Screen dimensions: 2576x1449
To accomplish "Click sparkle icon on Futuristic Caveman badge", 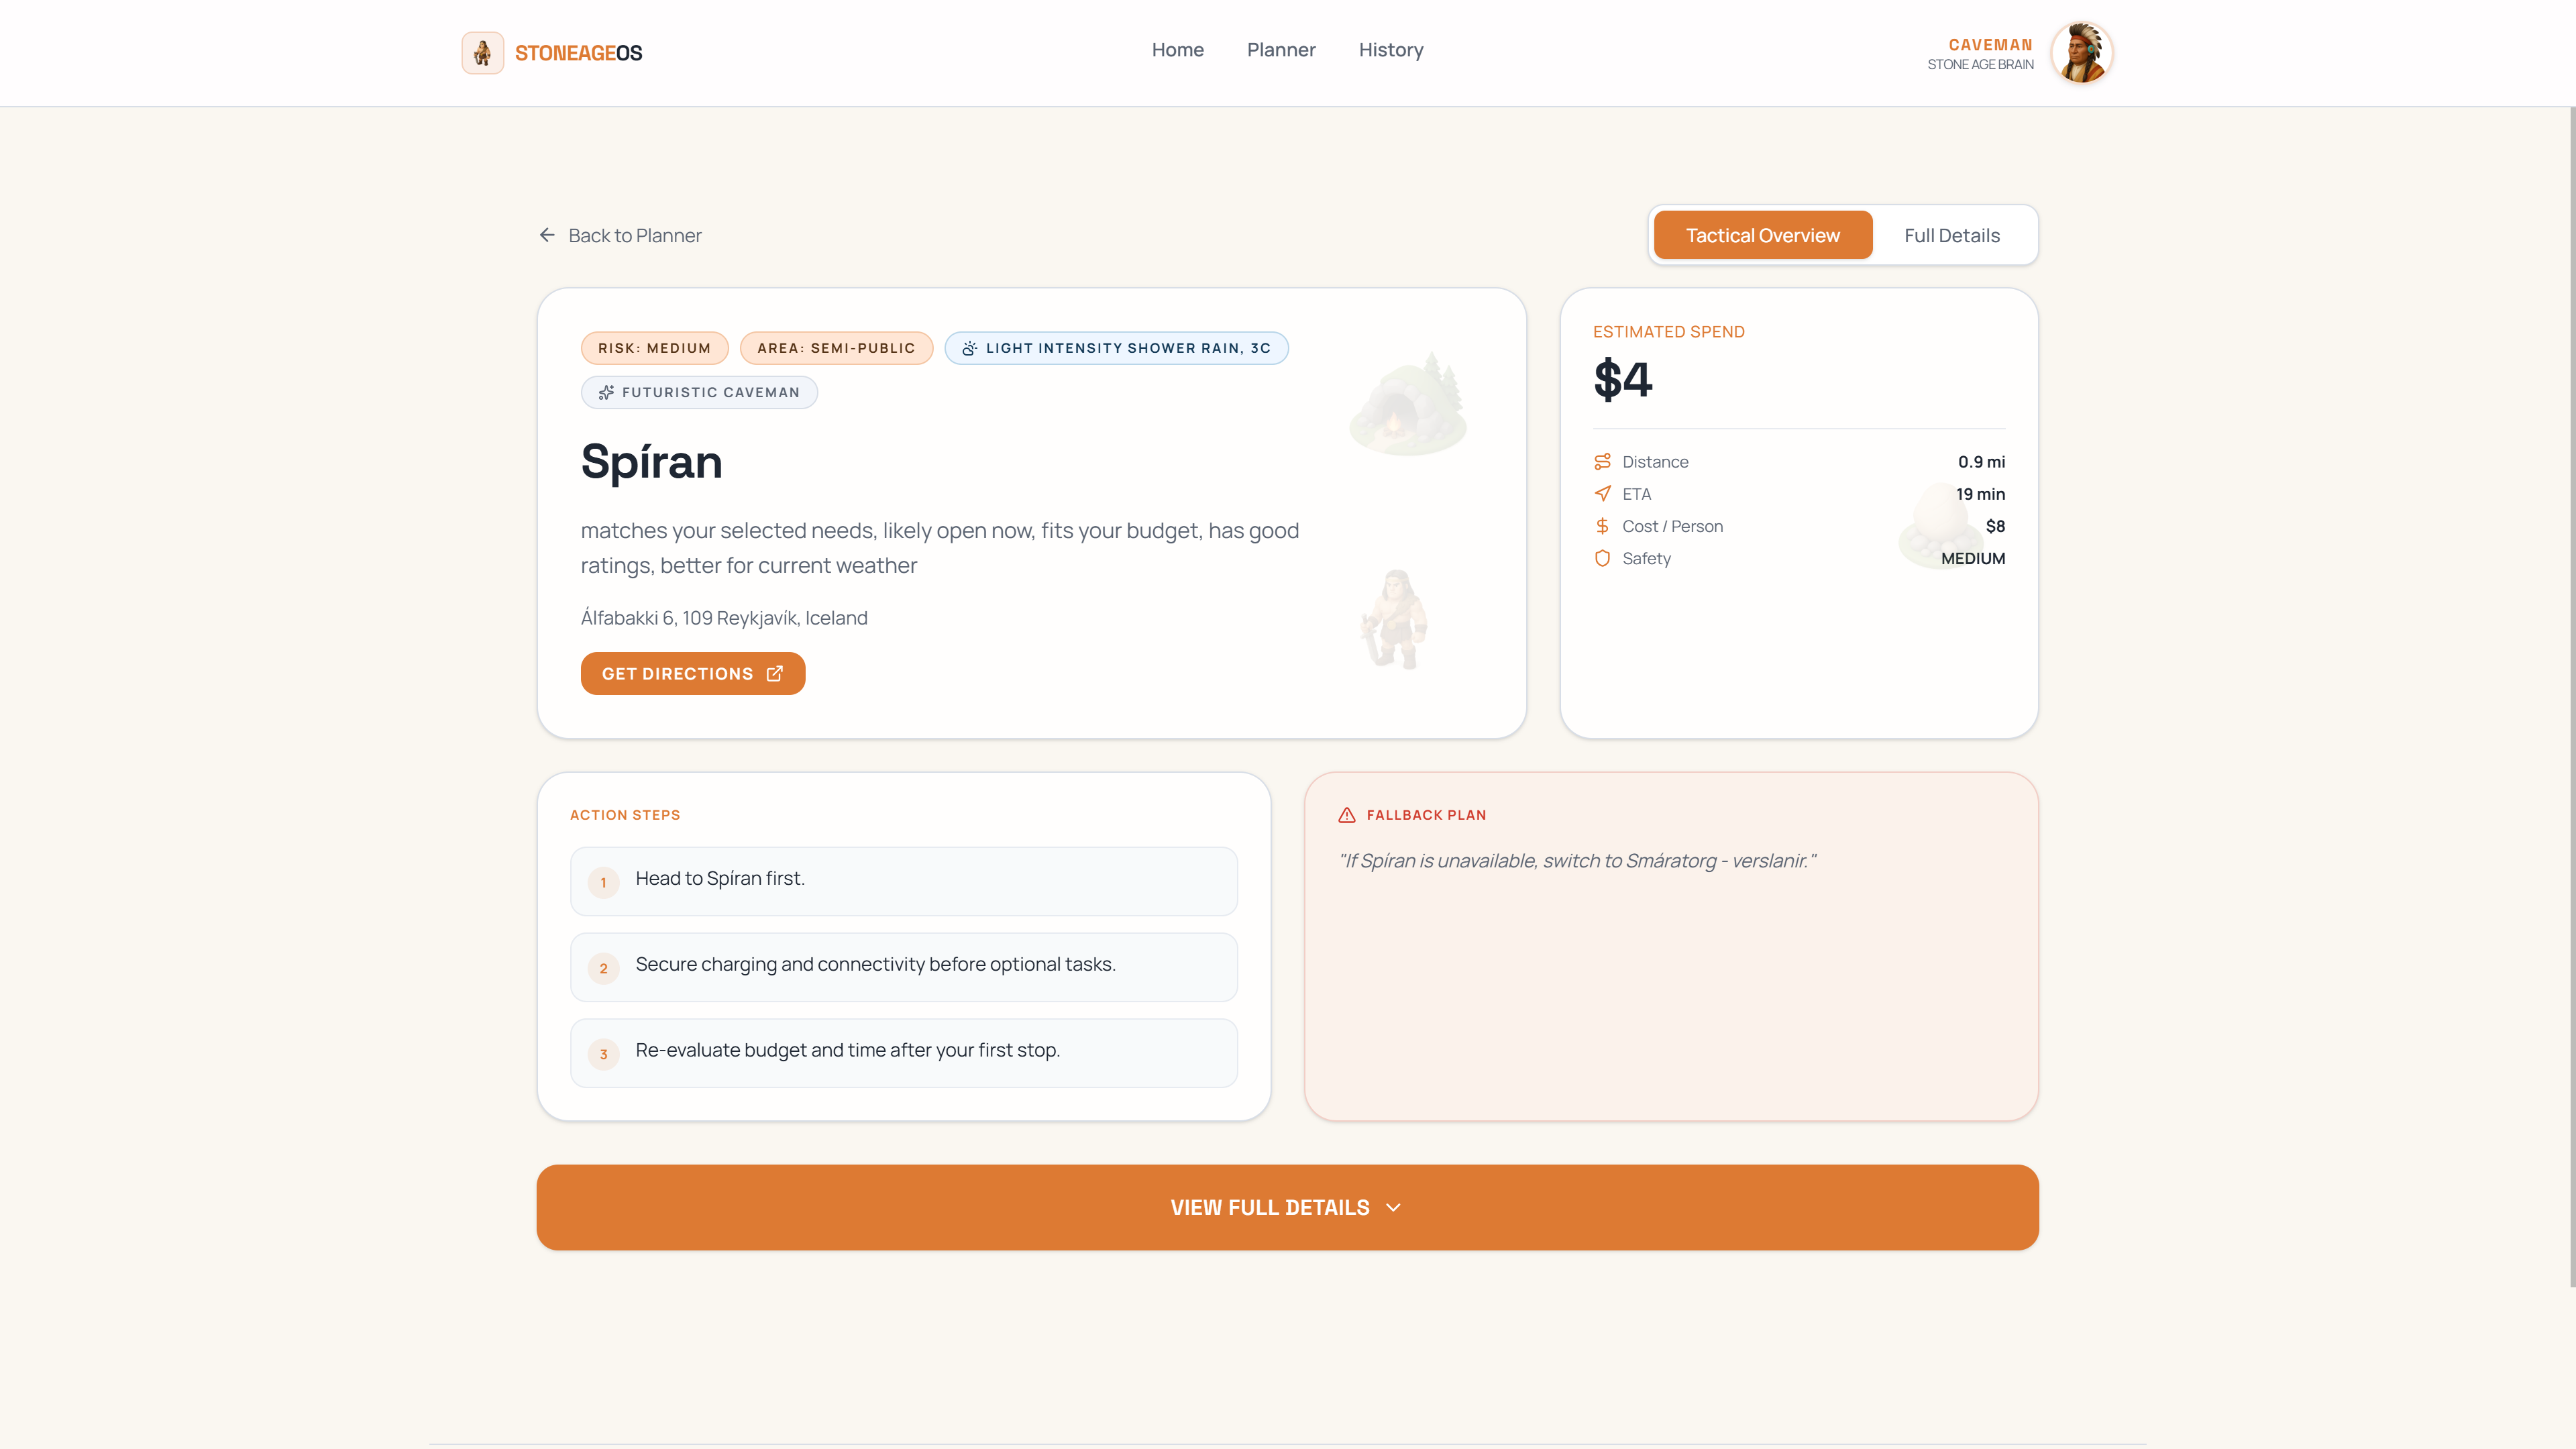I will pyautogui.click(x=606, y=392).
